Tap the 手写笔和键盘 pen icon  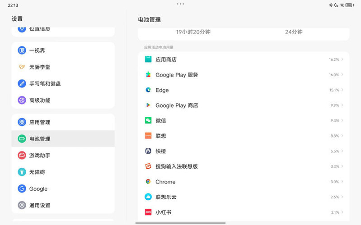(x=22, y=84)
